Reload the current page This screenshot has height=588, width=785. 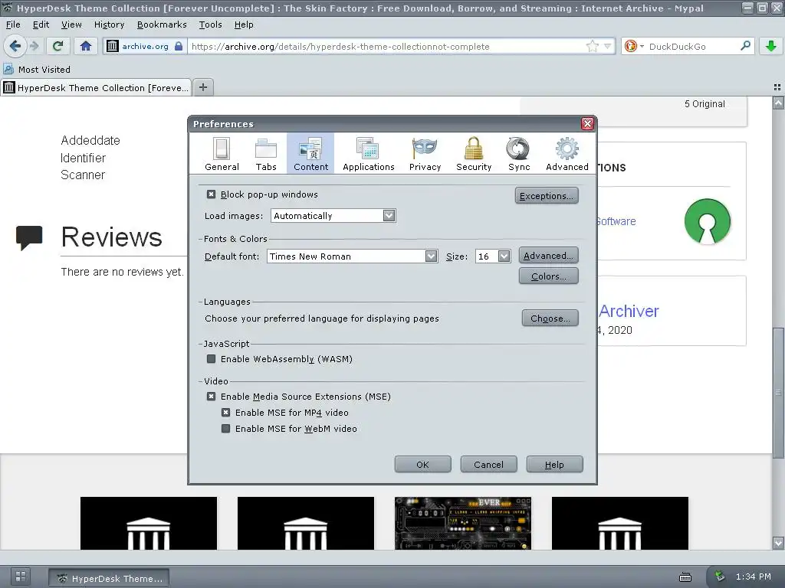click(57, 47)
